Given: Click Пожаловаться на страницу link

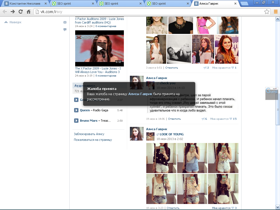Looking at the screenshot, I should pyautogui.click(x=93, y=140).
